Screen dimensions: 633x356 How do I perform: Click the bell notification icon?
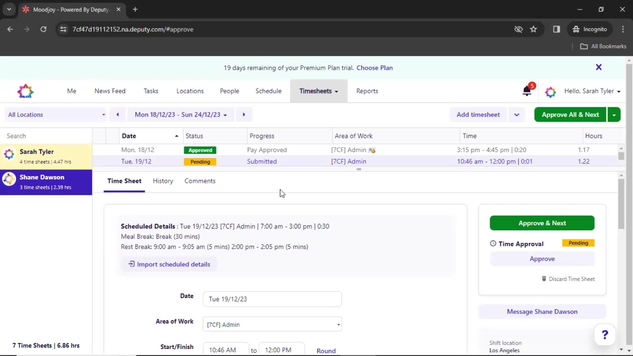click(527, 91)
